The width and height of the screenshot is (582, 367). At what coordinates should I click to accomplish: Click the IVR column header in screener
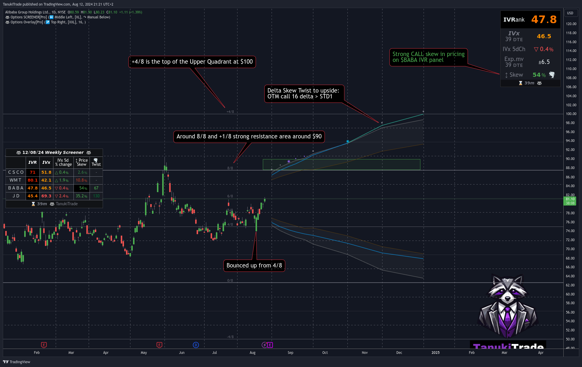tap(32, 162)
